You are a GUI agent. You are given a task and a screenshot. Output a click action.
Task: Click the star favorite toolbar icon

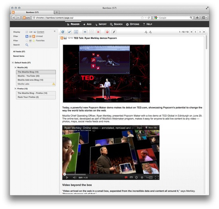point(92,32)
